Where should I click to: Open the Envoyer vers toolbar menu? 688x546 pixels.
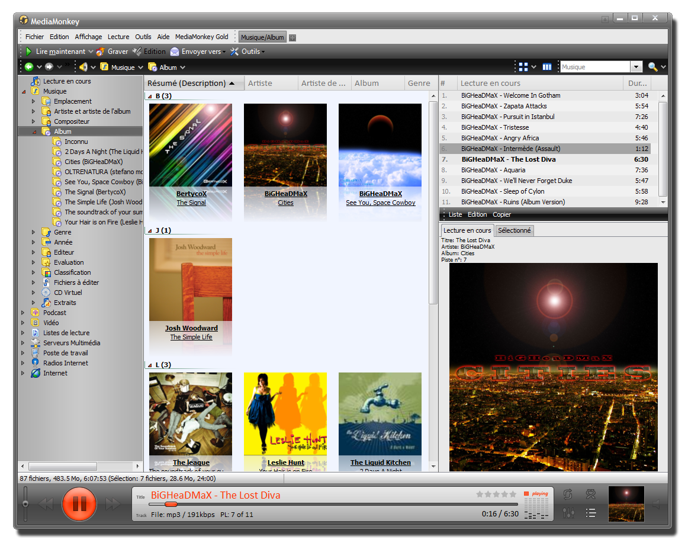(x=198, y=52)
